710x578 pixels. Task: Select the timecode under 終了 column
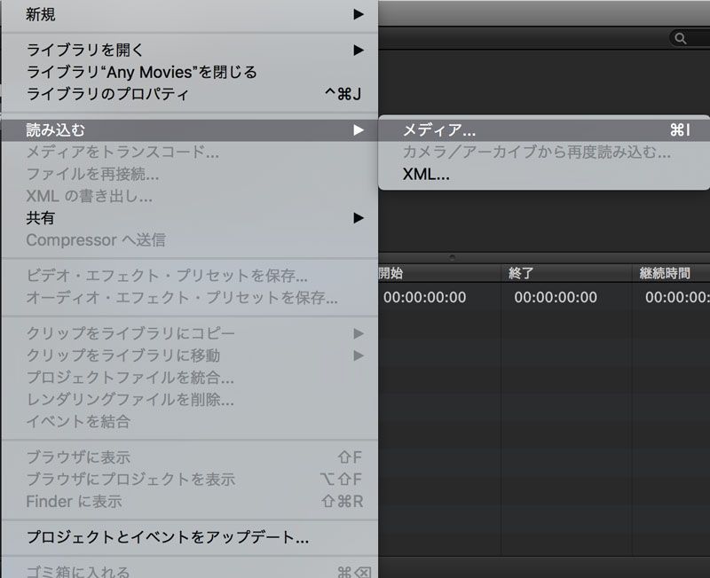click(x=555, y=298)
